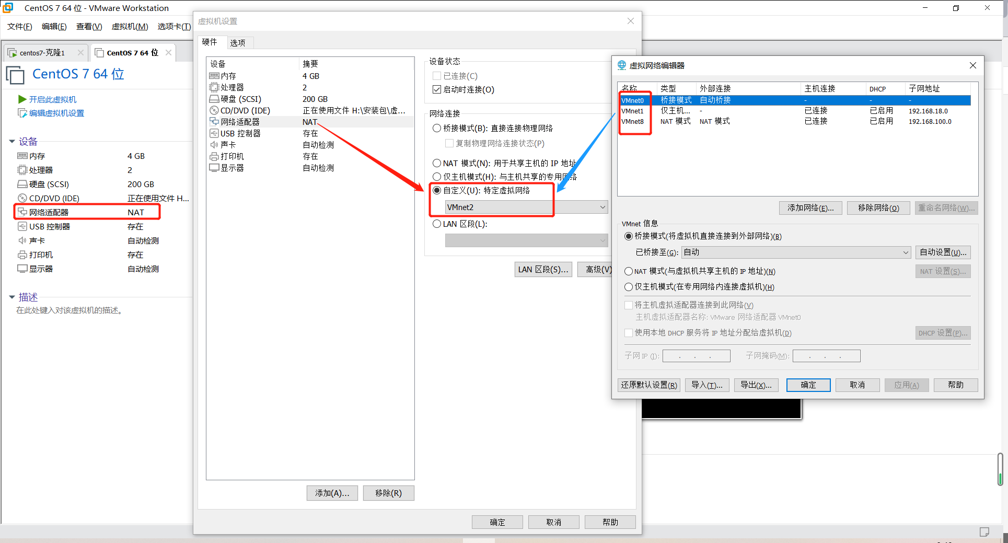Screen dimensions: 1008x543
Task: Click the main window vertical scrollbar
Action: (x=1000, y=469)
